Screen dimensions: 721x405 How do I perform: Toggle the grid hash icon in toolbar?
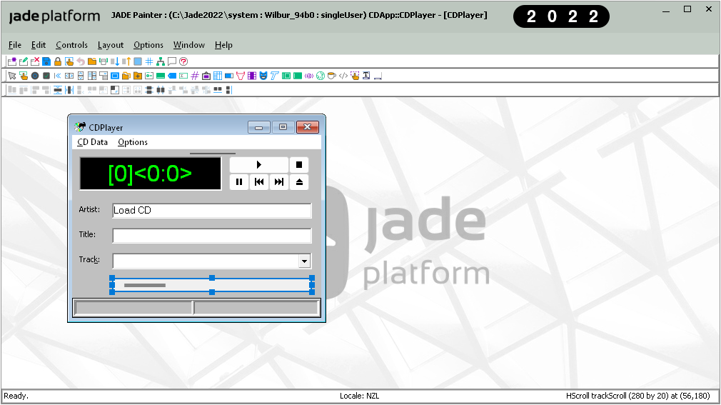[149, 61]
